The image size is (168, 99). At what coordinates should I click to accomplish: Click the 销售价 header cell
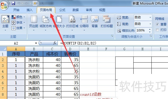[70, 54]
